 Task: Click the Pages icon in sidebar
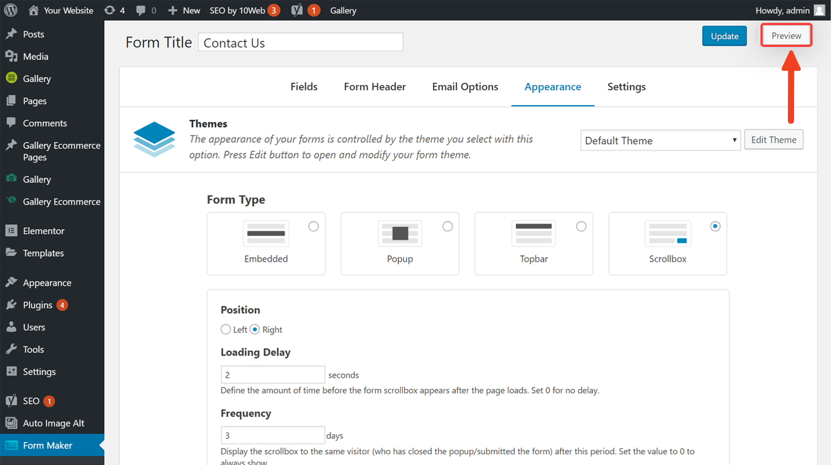[11, 101]
